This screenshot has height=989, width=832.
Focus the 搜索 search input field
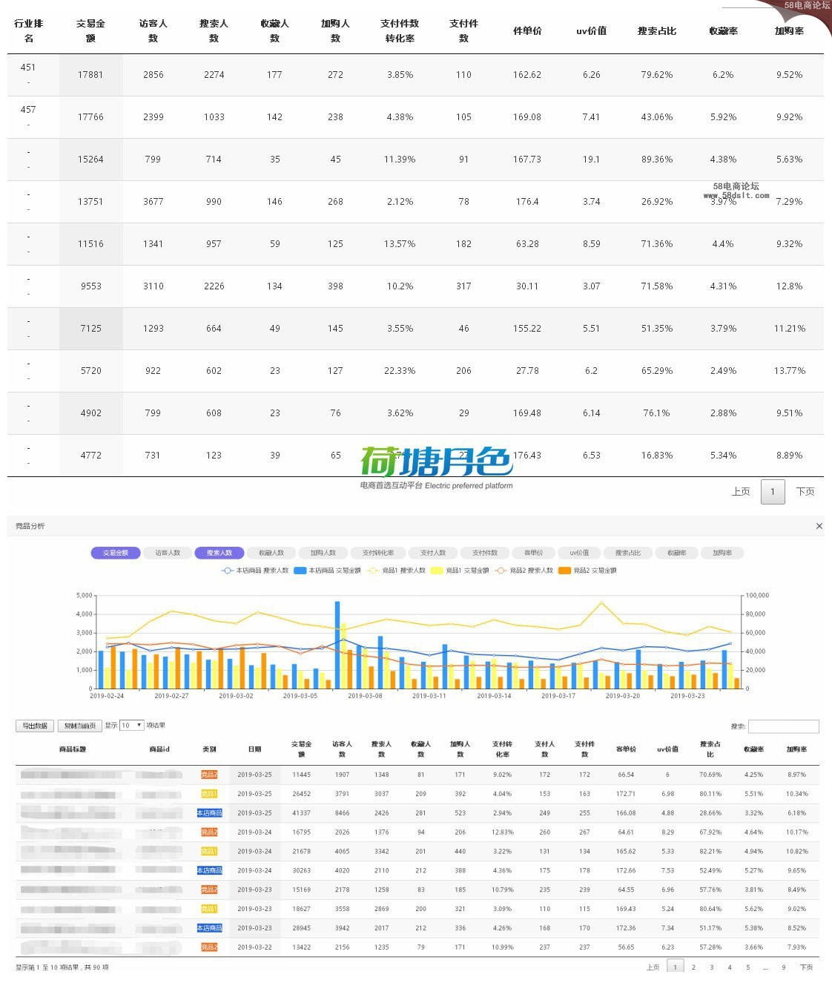[784, 726]
